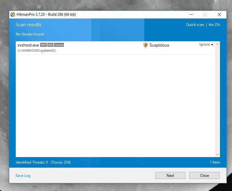Click the Suspicious shield warning icon
This screenshot has height=191, width=232.
[146, 45]
